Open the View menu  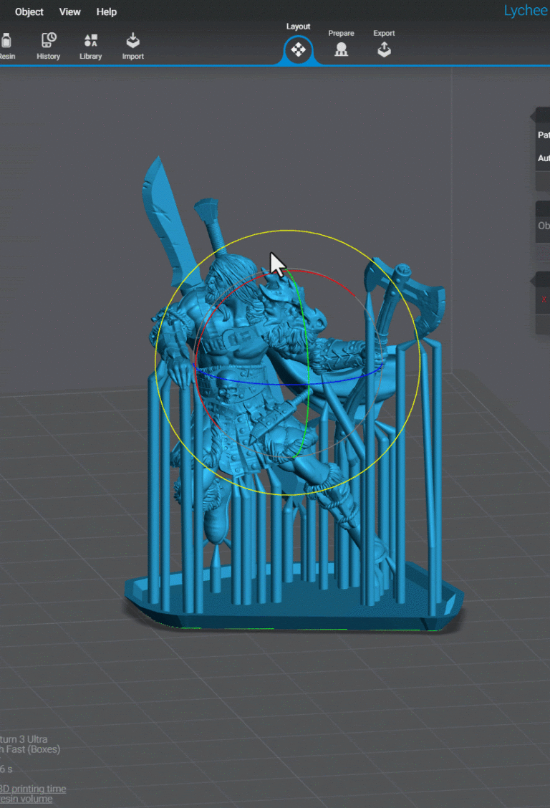(x=70, y=11)
